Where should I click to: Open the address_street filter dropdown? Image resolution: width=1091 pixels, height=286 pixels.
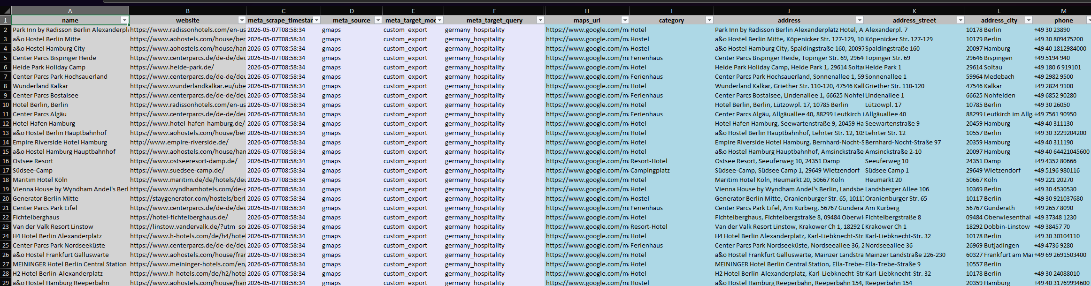[x=960, y=20]
